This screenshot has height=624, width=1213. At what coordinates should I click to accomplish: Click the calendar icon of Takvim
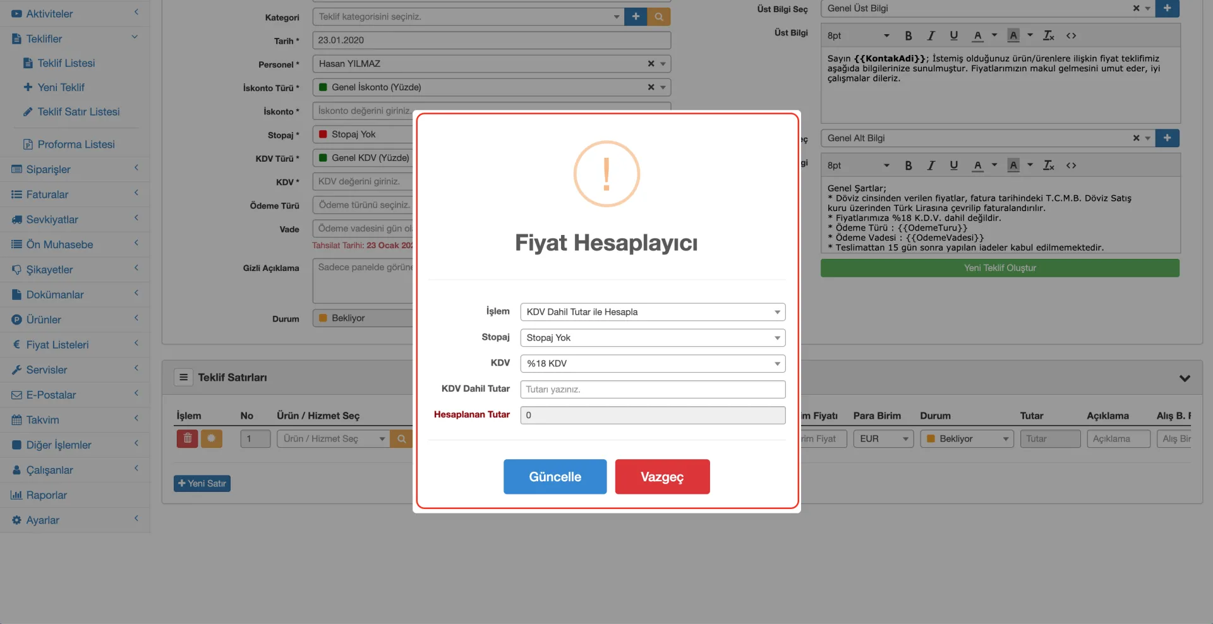click(x=16, y=420)
